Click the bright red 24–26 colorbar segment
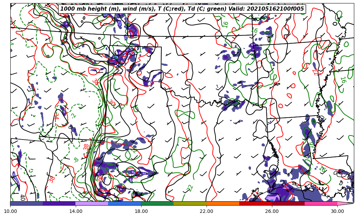The image size is (357, 217). click(x=255, y=203)
